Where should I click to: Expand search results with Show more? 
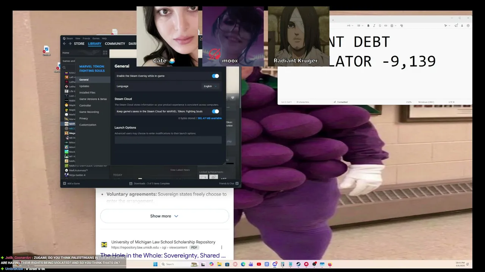(164, 216)
